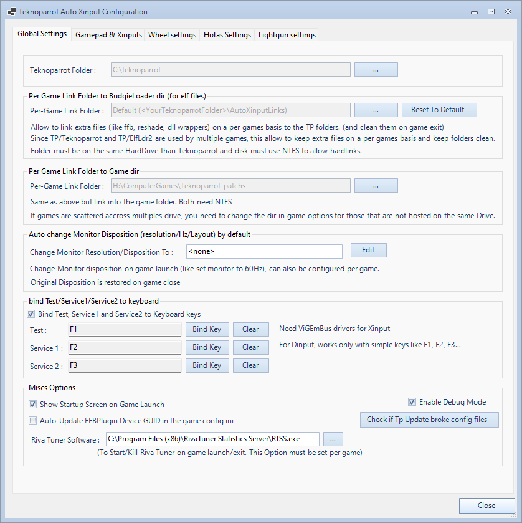Maximize the Teknoparrot configuration window
Viewport: 522px width, 523px height.
(x=491, y=12)
